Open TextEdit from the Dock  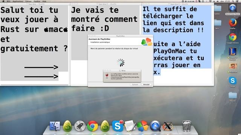[130, 126]
